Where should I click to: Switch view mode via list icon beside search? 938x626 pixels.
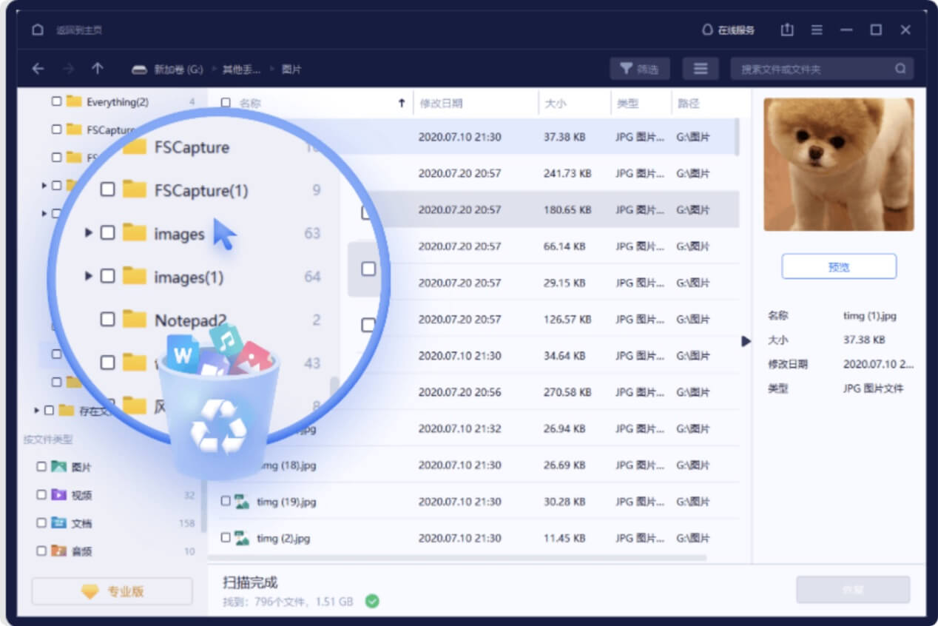700,67
